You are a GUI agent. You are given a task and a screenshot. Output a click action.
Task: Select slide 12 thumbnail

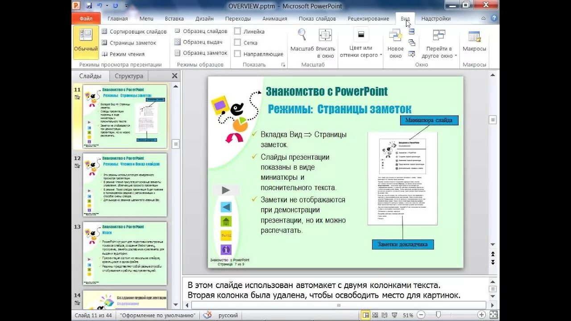(125, 185)
